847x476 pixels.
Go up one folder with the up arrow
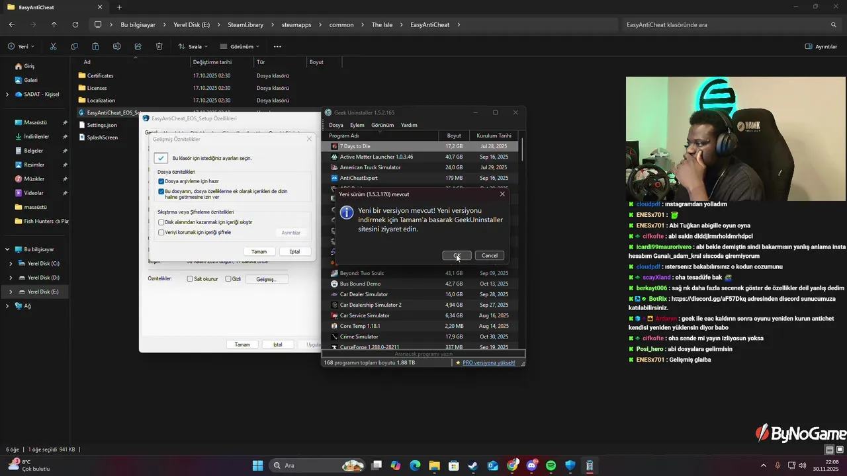[x=54, y=24]
